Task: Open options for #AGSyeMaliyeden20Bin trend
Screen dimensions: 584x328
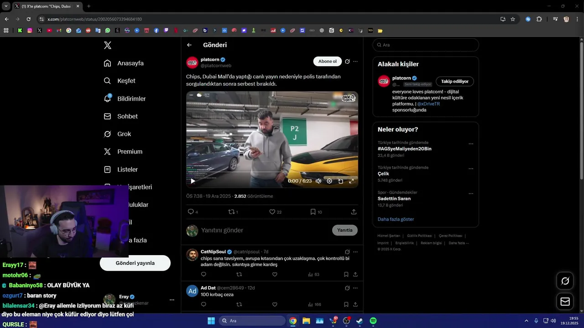Action: (471, 144)
